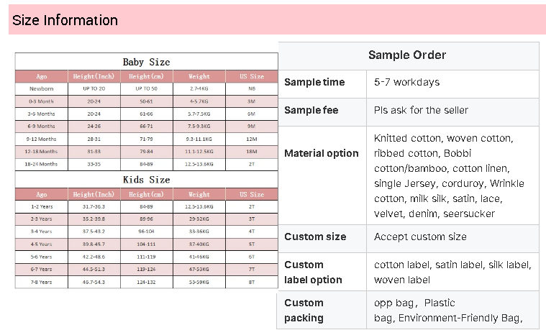The width and height of the screenshot is (546, 330).
Task: Click the Size Information heading
Action: pyautogui.click(x=65, y=20)
